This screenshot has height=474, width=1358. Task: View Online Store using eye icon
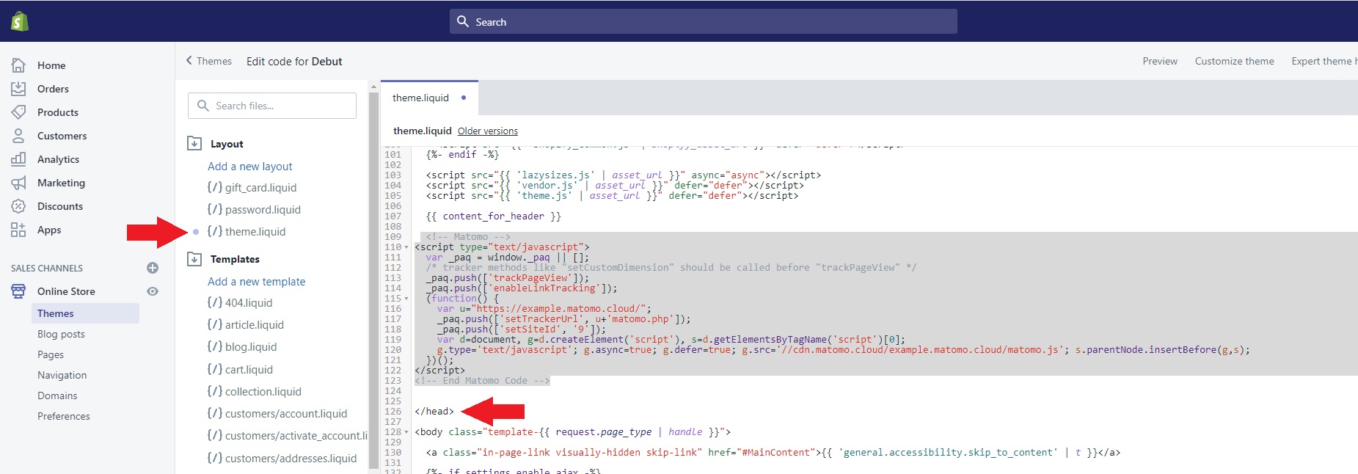click(x=153, y=291)
